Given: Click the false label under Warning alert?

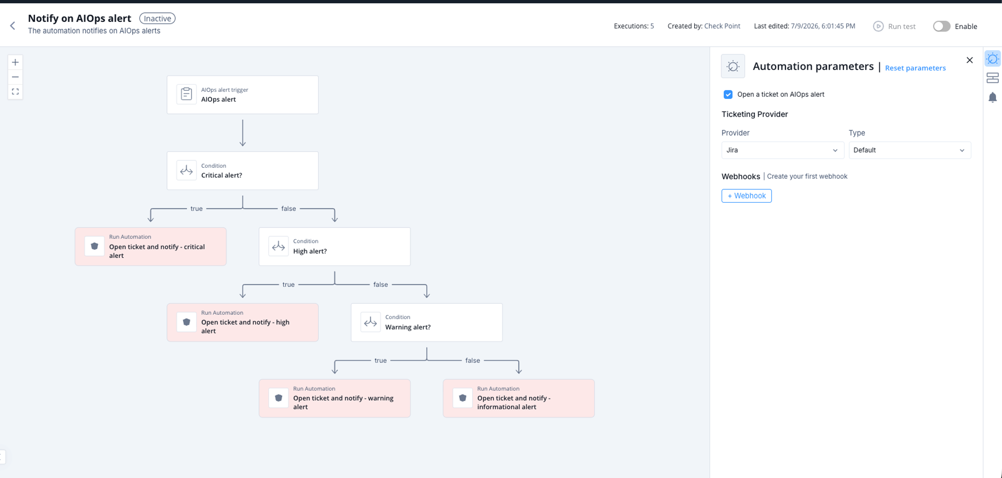Looking at the screenshot, I should pyautogui.click(x=472, y=360).
